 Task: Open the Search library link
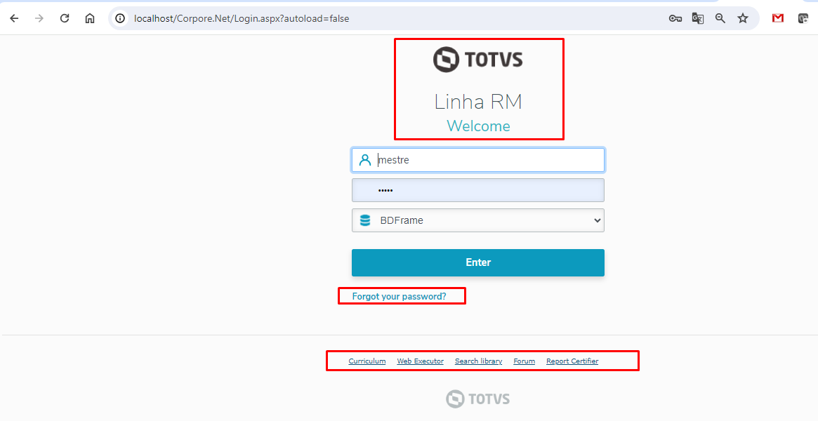pos(478,361)
